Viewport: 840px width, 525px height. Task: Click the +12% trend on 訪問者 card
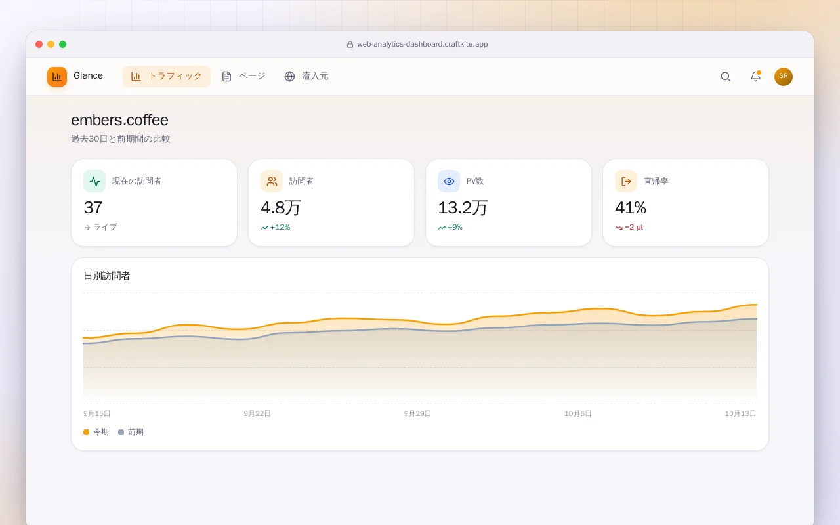click(275, 227)
